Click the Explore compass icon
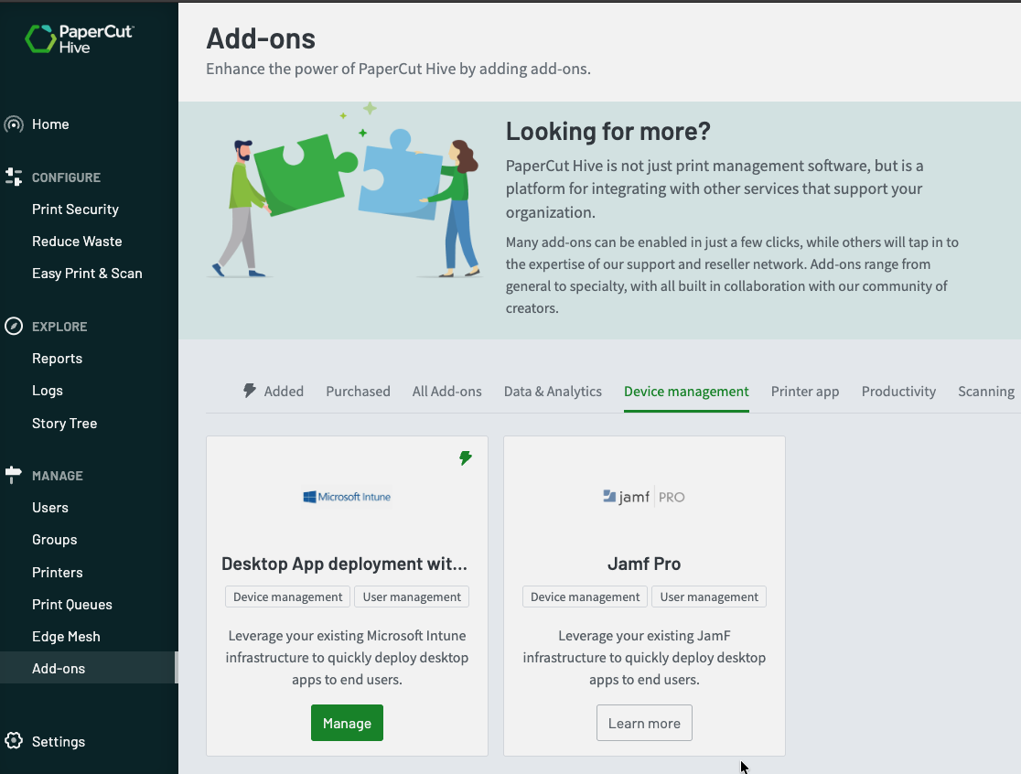This screenshot has width=1021, height=774. click(x=14, y=326)
